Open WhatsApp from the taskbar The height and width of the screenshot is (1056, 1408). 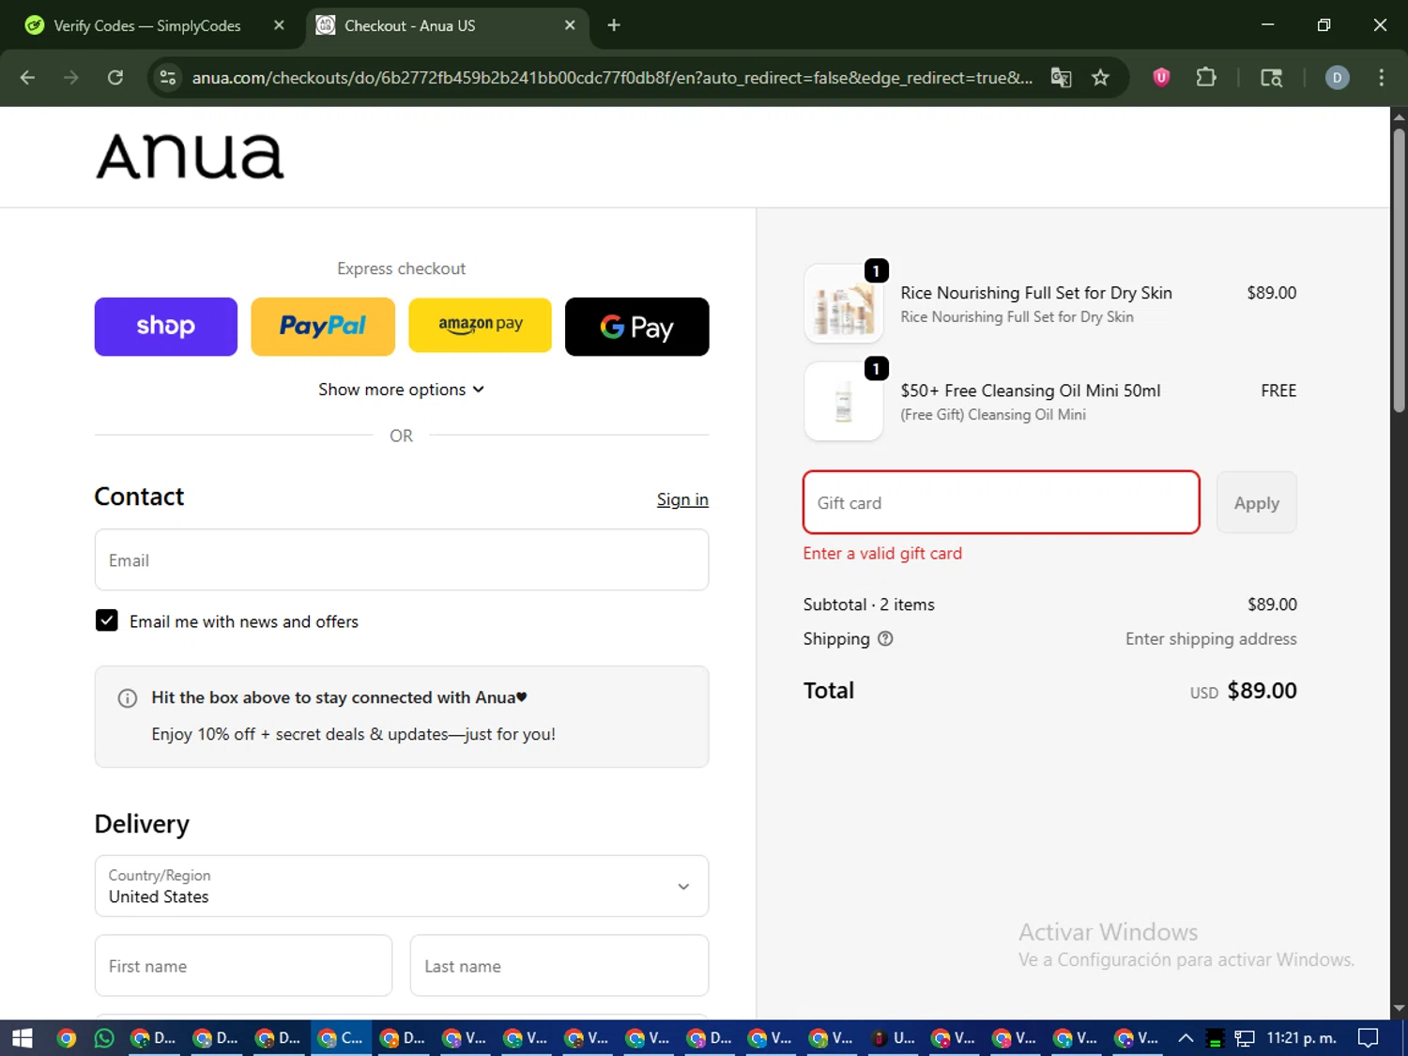104,1038
